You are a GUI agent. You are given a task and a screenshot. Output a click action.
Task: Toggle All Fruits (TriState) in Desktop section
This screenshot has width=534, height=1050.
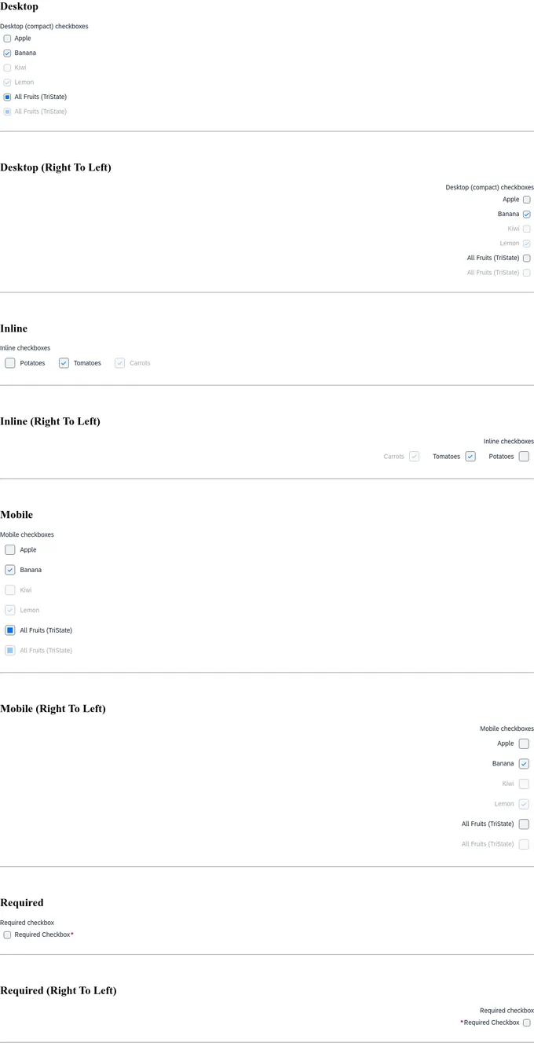point(7,97)
